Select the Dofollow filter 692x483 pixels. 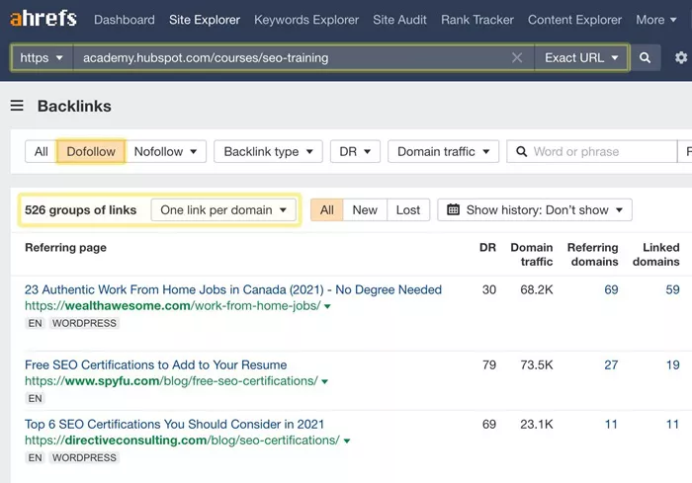[91, 152]
